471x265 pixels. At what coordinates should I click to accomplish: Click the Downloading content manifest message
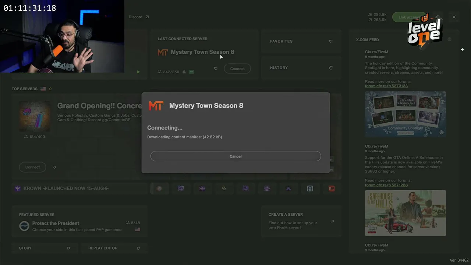click(x=185, y=137)
